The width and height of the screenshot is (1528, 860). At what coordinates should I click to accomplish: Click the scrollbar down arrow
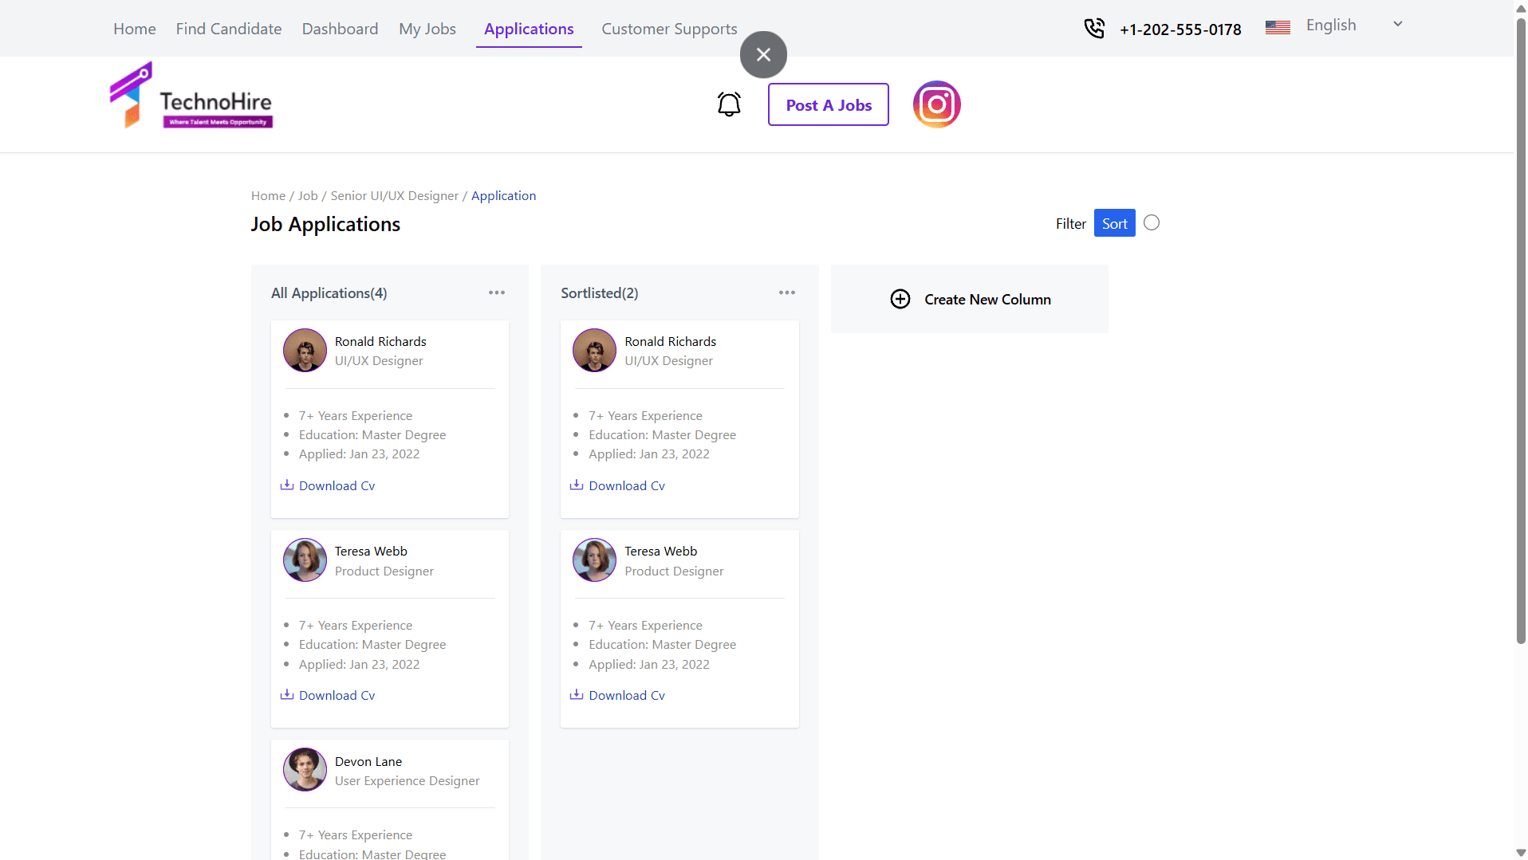pos(1521,853)
